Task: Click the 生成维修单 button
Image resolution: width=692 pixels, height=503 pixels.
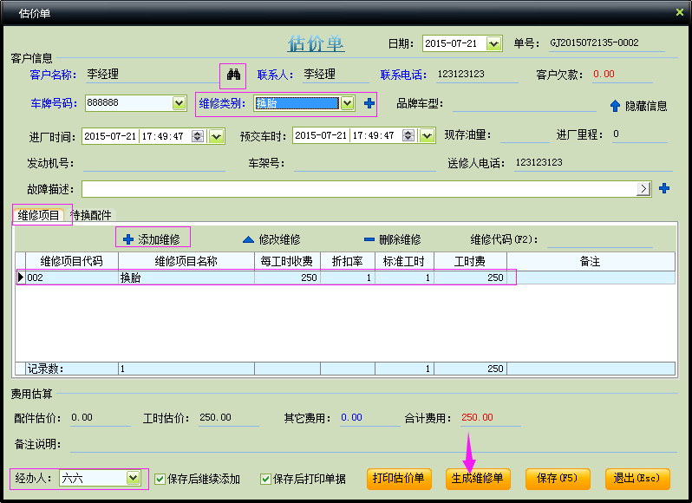Action: (478, 479)
